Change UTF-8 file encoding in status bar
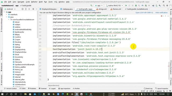 click(152, 91)
